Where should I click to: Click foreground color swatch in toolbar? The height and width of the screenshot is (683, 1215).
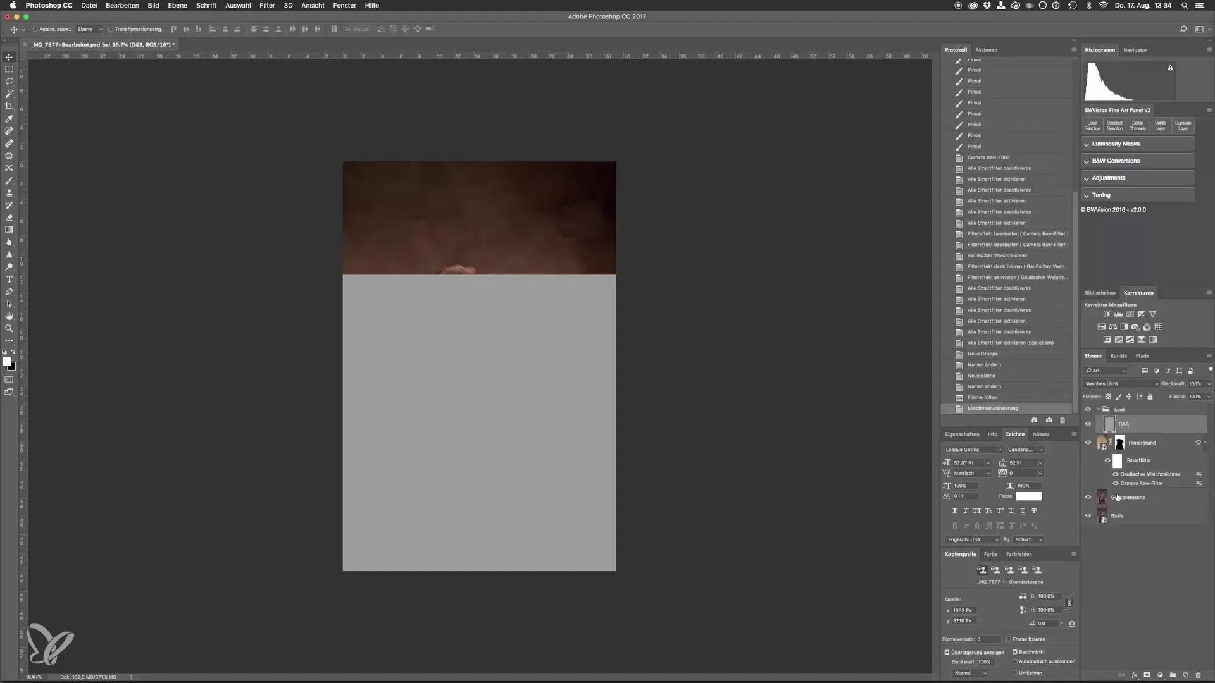click(x=6, y=362)
